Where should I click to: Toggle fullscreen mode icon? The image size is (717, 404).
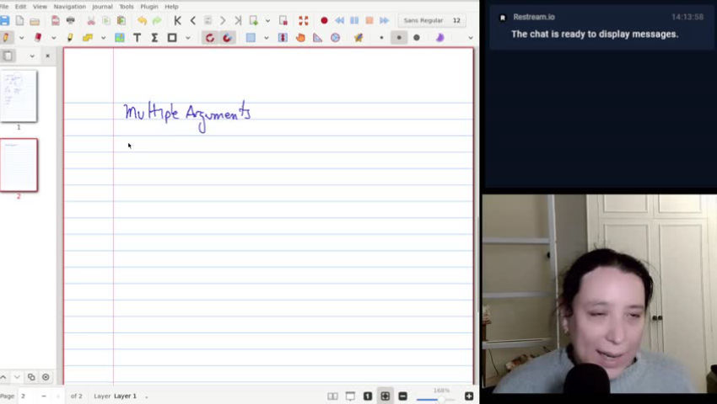click(x=303, y=20)
